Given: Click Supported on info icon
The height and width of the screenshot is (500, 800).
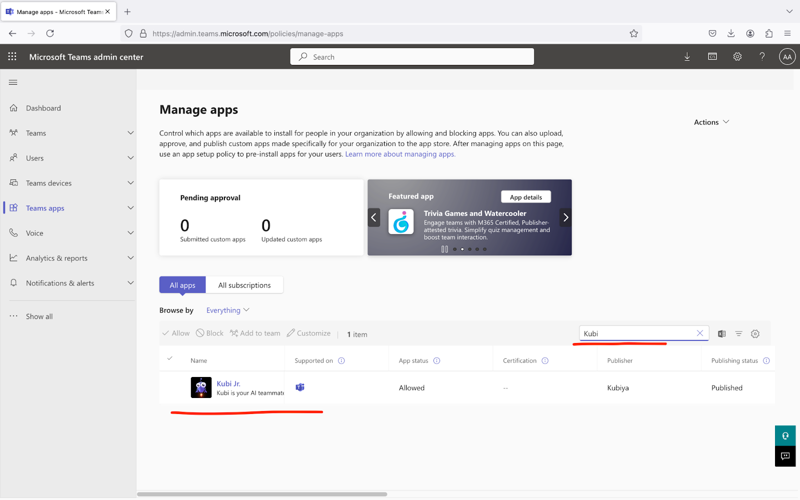Looking at the screenshot, I should click(341, 360).
